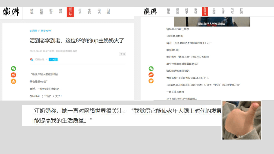274x154 pixels.
Task: Click text line starting up主(在互联网上上传视频
Action: click(x=189, y=43)
